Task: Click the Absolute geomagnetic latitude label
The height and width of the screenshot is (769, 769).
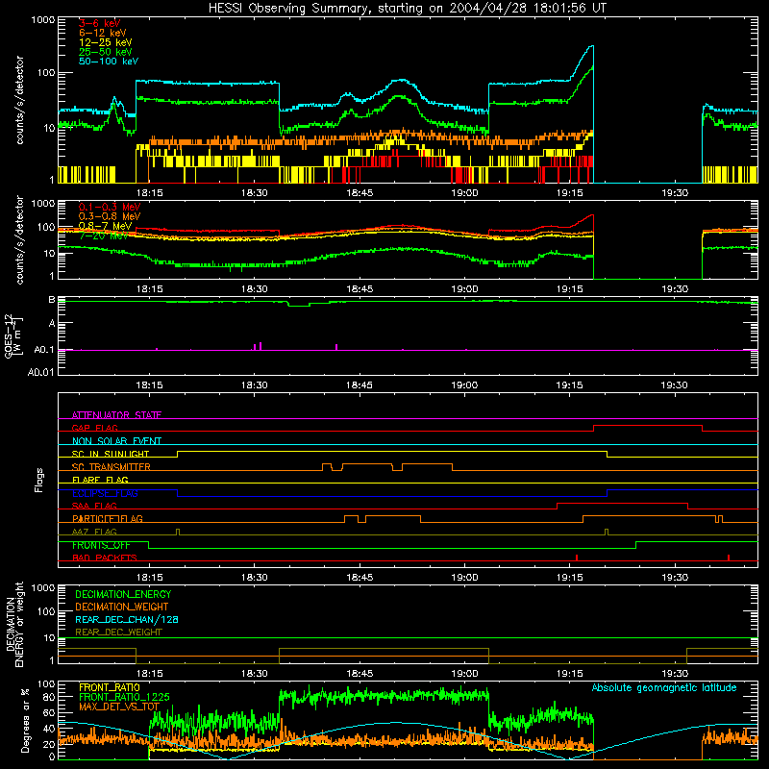Action: (664, 687)
